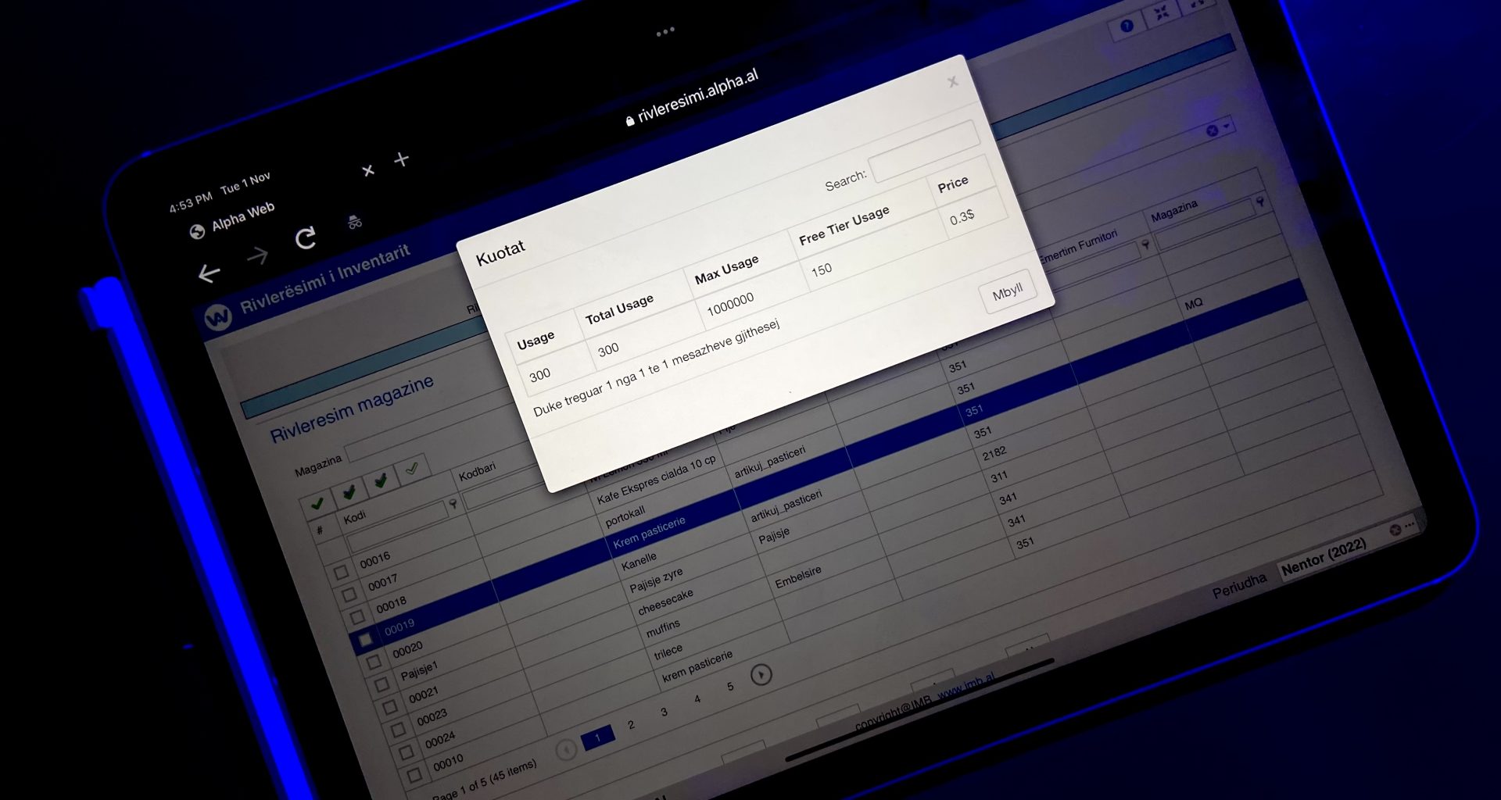This screenshot has width=1501, height=800.
Task: Check the box for selected row 00019
Action: coord(366,640)
